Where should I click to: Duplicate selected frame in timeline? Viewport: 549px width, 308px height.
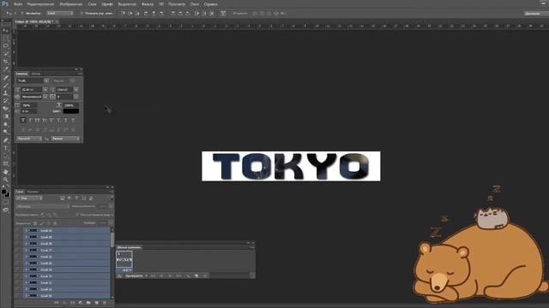pyautogui.click(x=196, y=275)
